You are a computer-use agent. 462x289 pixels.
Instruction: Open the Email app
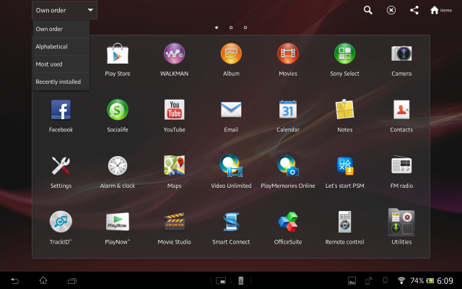[231, 116]
